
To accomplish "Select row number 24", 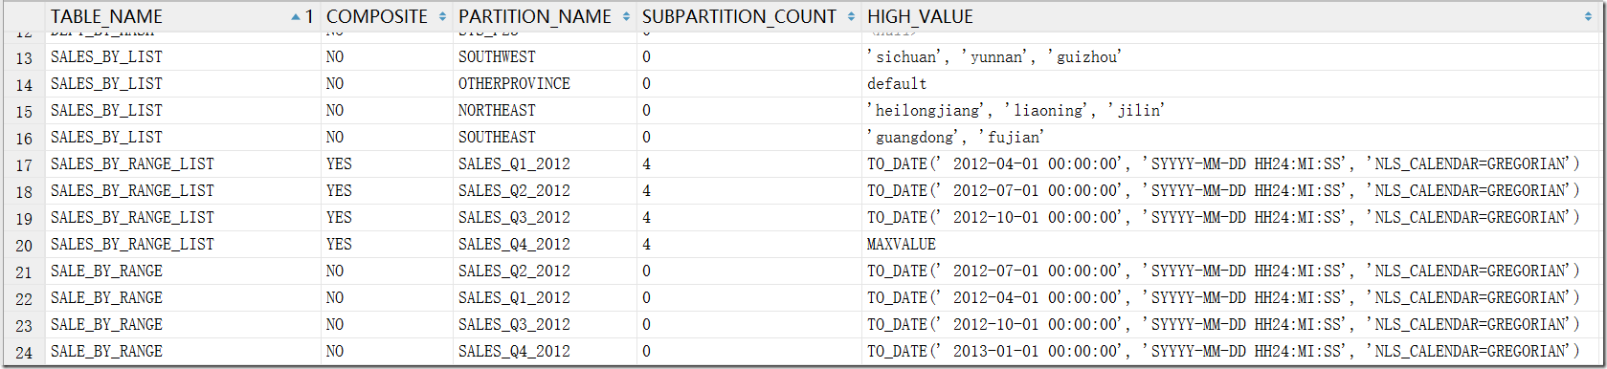I will point(24,353).
